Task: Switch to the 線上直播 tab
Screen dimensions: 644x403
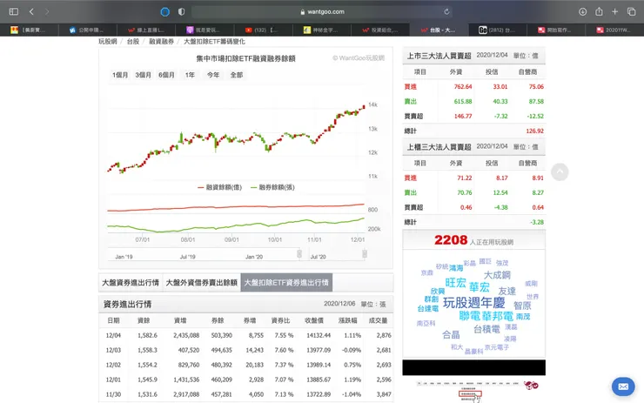Action: click(146, 30)
